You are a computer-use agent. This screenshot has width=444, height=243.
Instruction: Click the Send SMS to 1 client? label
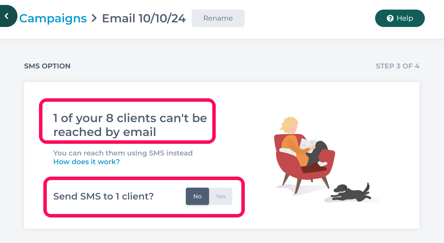[104, 196]
